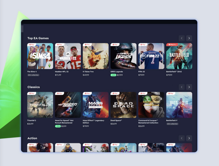The width and height of the screenshot is (219, 166).
Task: Open 'Battlefield V' title link
Action: tap(172, 120)
